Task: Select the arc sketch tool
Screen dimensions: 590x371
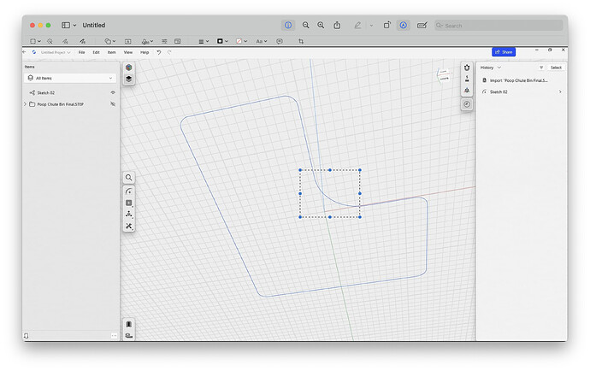Action: coord(128,191)
